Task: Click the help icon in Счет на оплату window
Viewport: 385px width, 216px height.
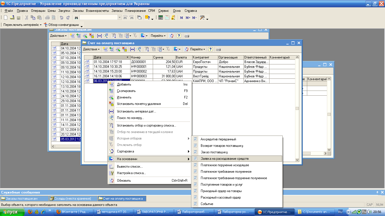Action: pos(210,49)
